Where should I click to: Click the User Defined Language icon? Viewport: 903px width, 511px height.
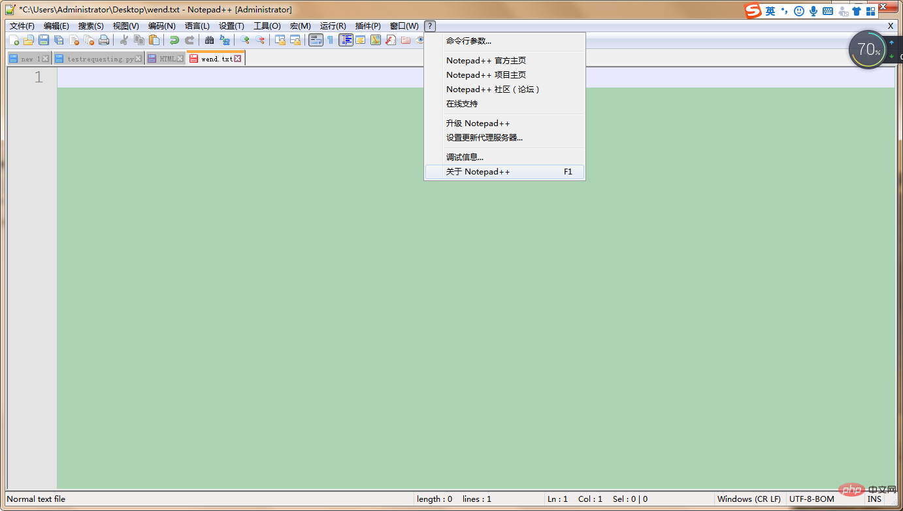point(361,40)
